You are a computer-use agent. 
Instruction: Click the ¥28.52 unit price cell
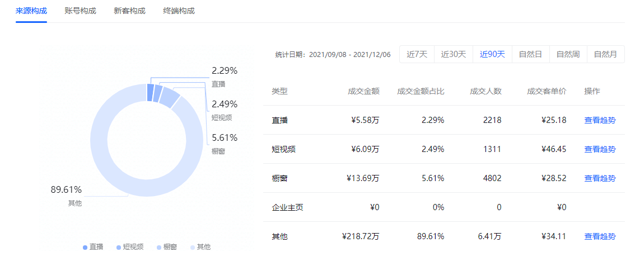pos(554,178)
